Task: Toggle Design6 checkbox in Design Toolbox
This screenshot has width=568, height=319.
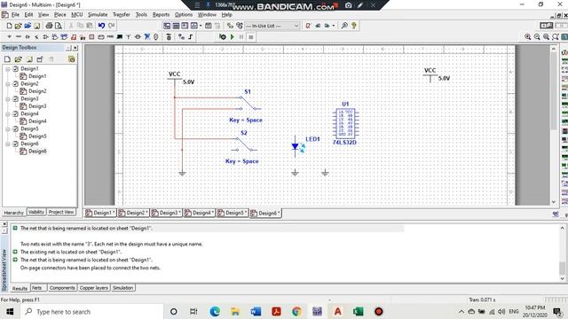Action: [16, 144]
